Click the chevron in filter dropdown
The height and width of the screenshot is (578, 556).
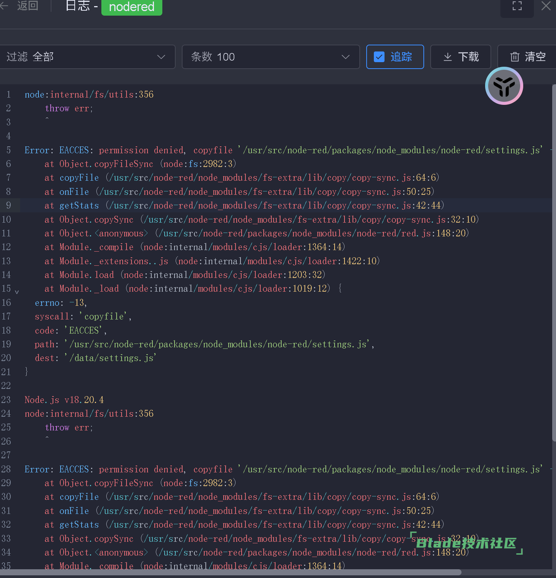[161, 57]
